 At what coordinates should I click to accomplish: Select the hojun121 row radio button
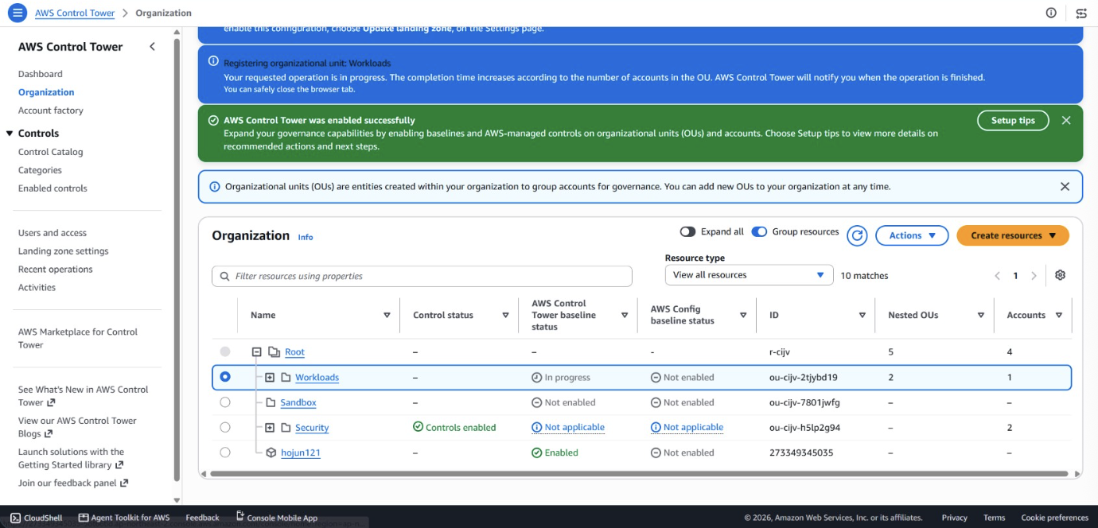[225, 452]
